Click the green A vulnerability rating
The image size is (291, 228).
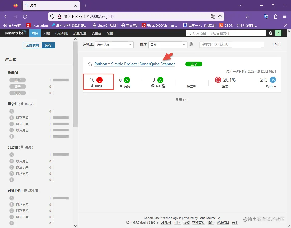127,80
